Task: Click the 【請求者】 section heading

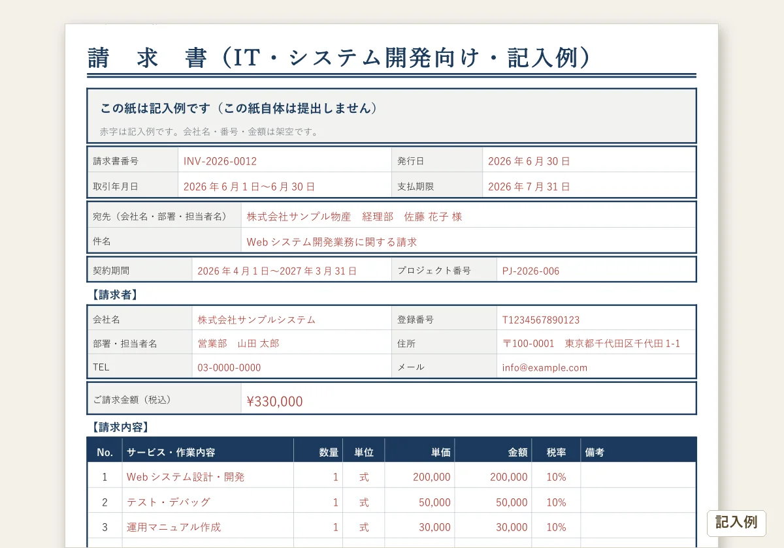Action: (x=114, y=294)
